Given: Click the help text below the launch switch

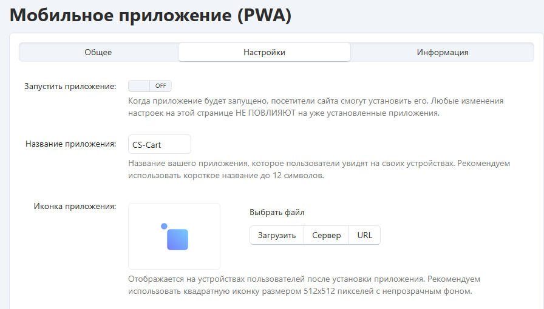Looking at the screenshot, I should click(316, 107).
